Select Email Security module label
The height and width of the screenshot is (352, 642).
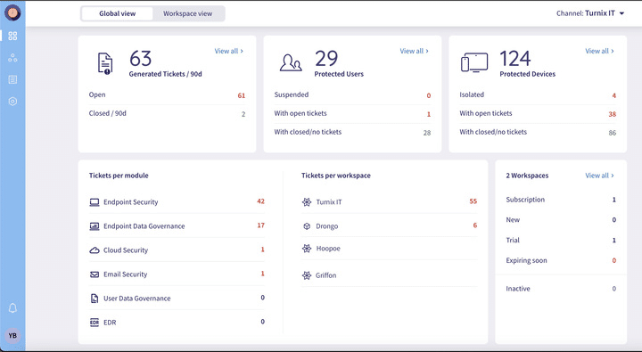tap(126, 274)
